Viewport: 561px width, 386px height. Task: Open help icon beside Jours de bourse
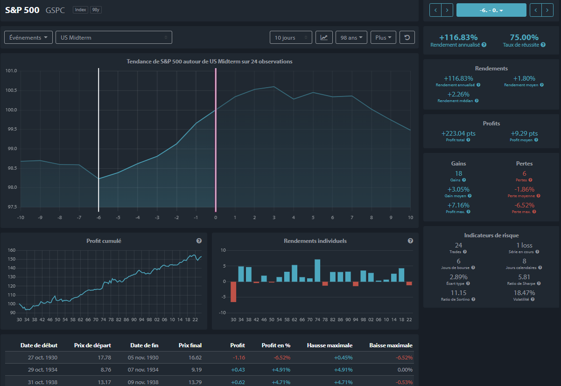(473, 268)
